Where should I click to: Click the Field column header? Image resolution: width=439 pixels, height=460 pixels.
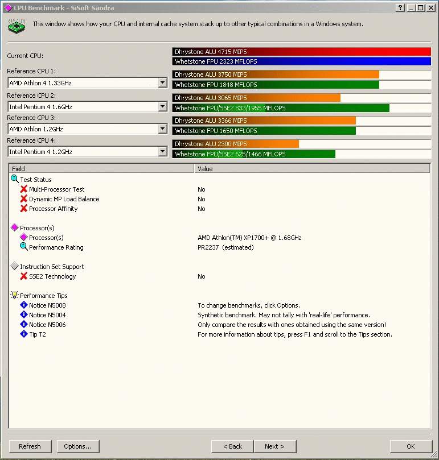101,169
